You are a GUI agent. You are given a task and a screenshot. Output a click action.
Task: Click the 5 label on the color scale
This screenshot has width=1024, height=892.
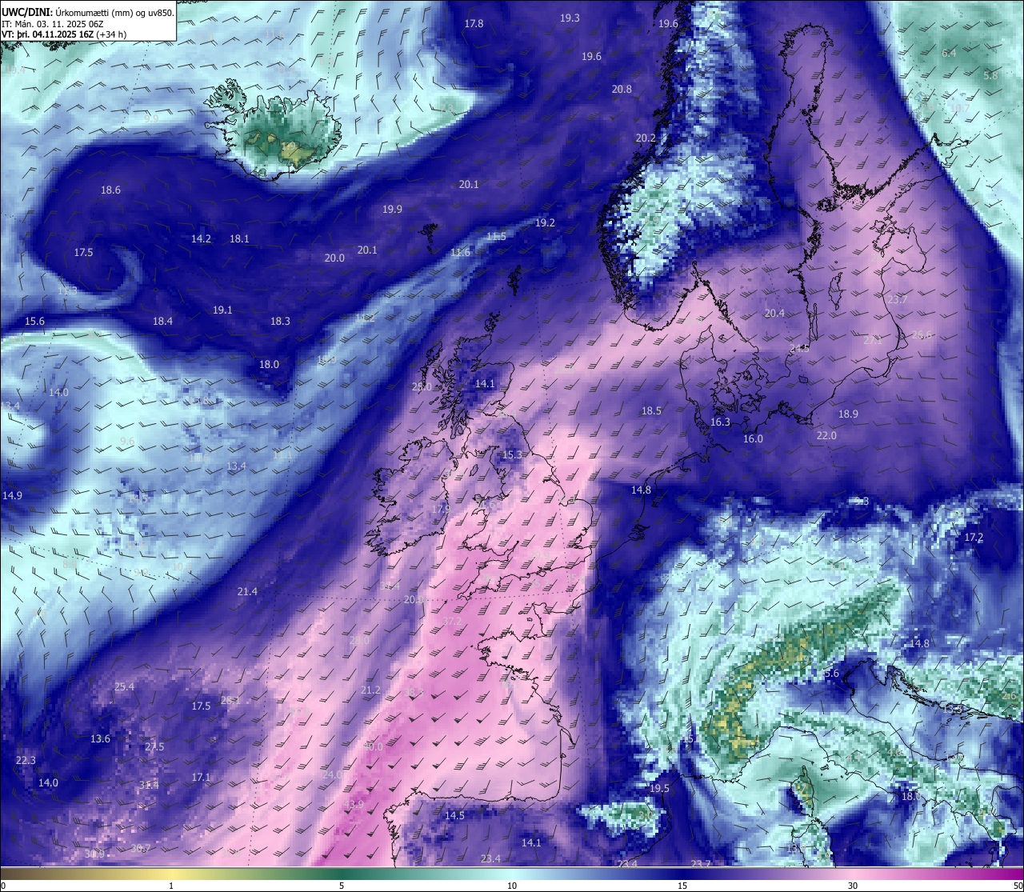342,886
